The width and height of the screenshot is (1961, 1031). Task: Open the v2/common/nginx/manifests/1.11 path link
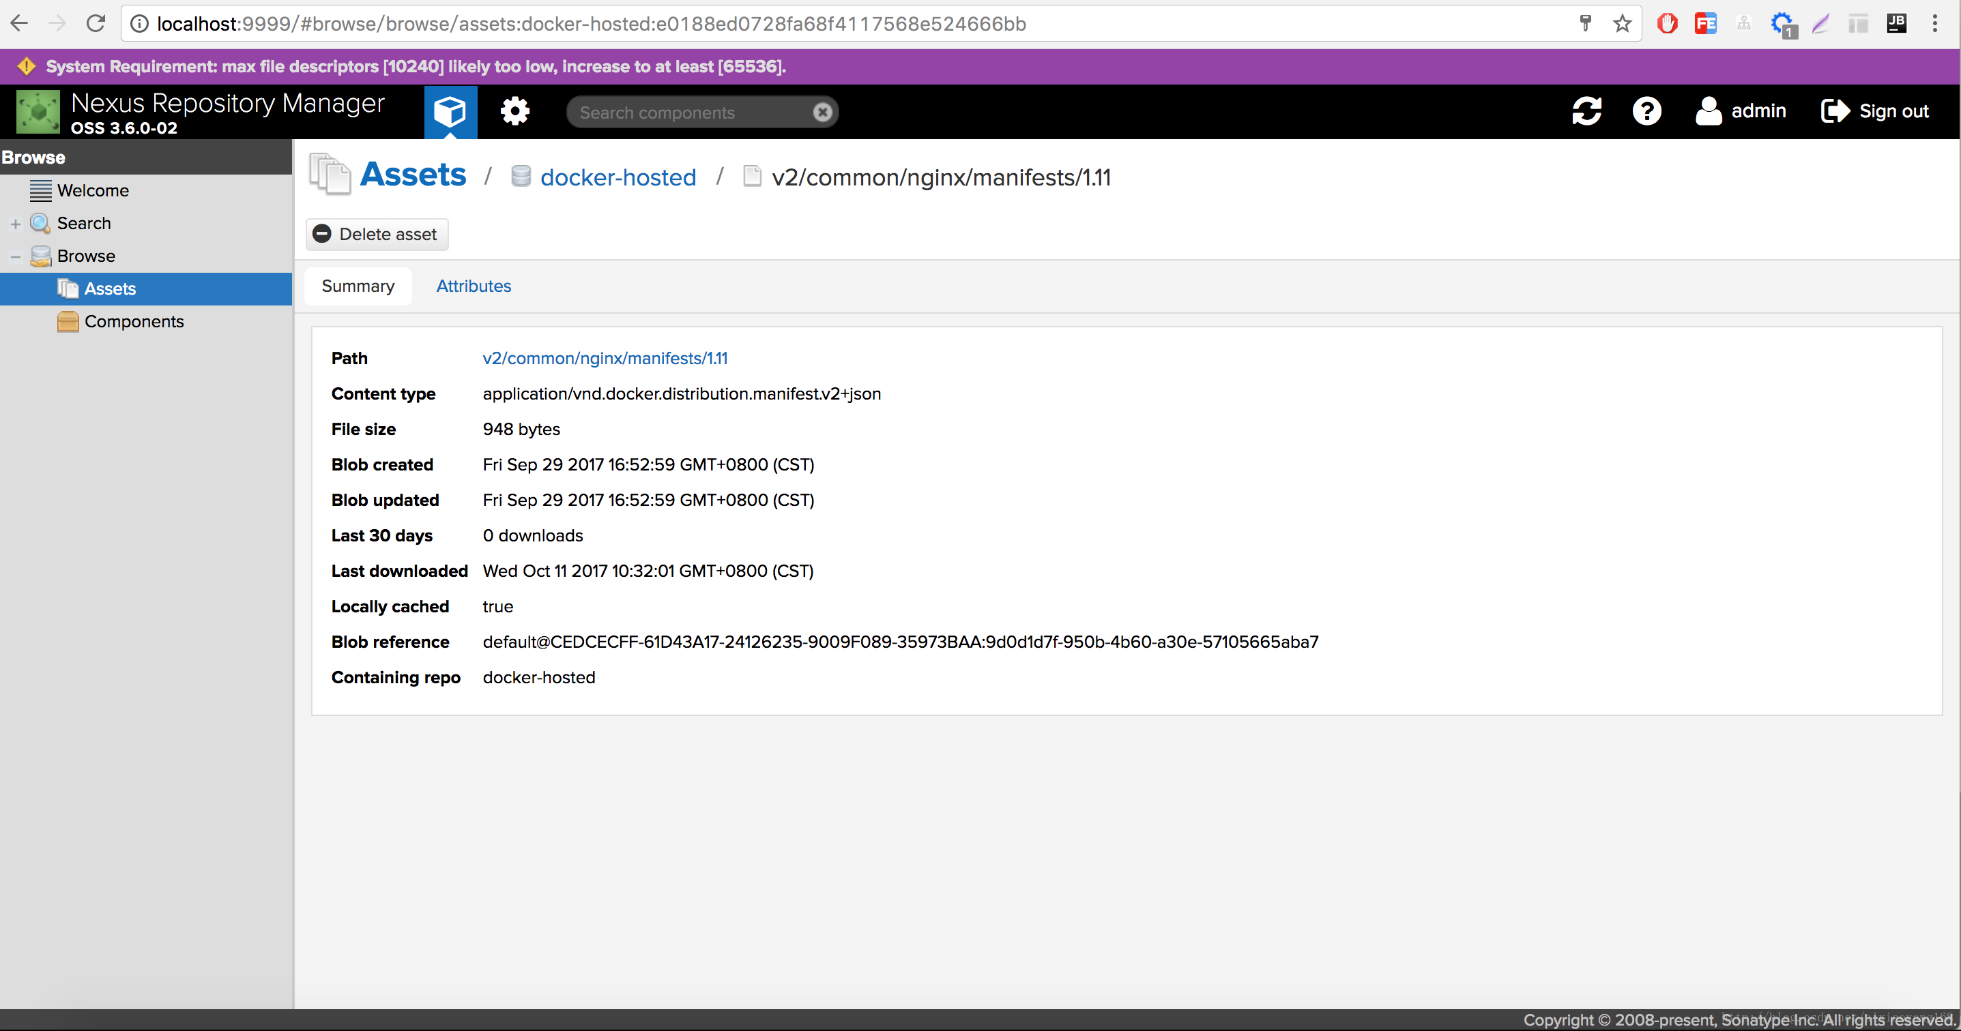click(605, 357)
